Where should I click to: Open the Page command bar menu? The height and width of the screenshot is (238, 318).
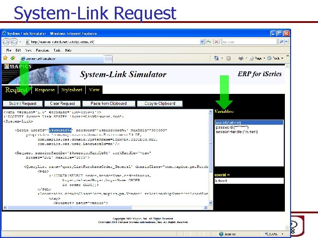(x=257, y=58)
